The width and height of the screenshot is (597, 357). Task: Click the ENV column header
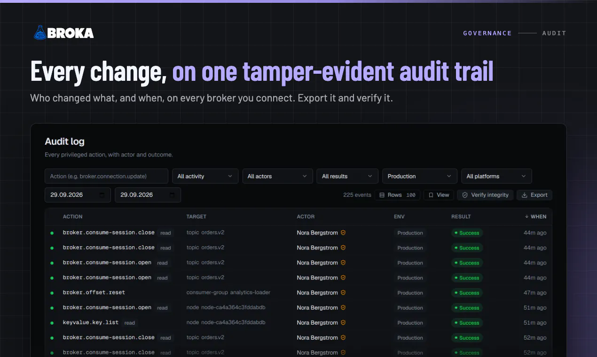[399, 217]
